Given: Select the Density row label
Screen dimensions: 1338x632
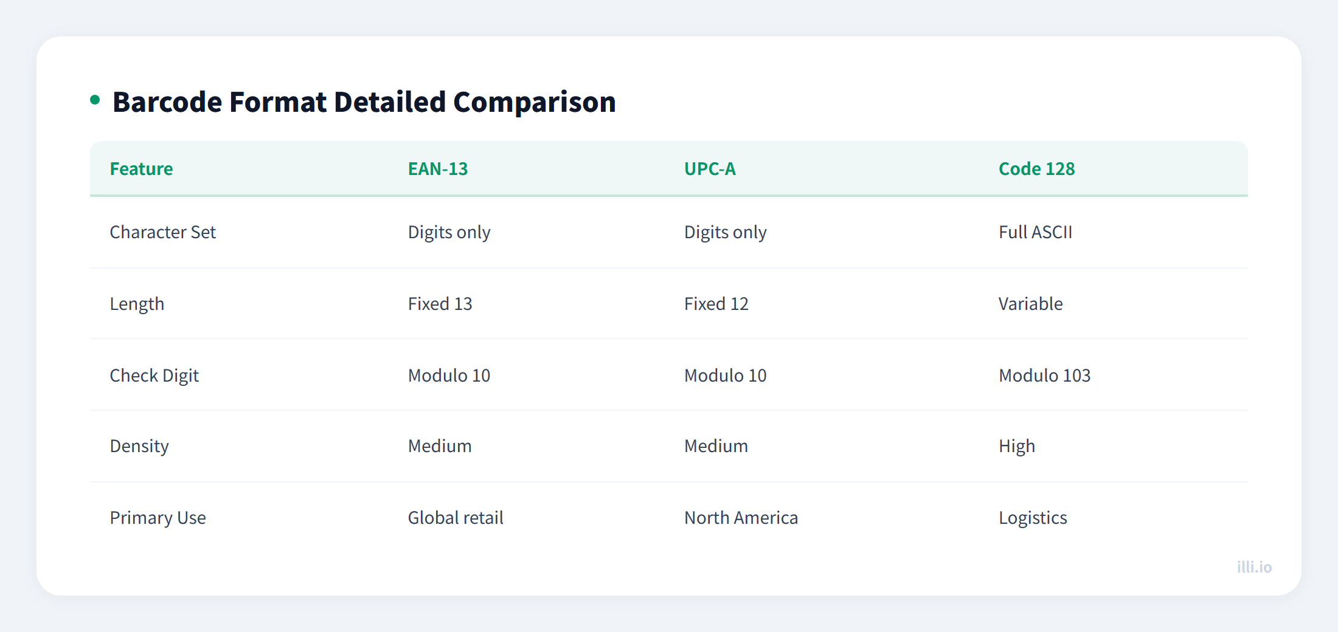Looking at the screenshot, I should [139, 445].
